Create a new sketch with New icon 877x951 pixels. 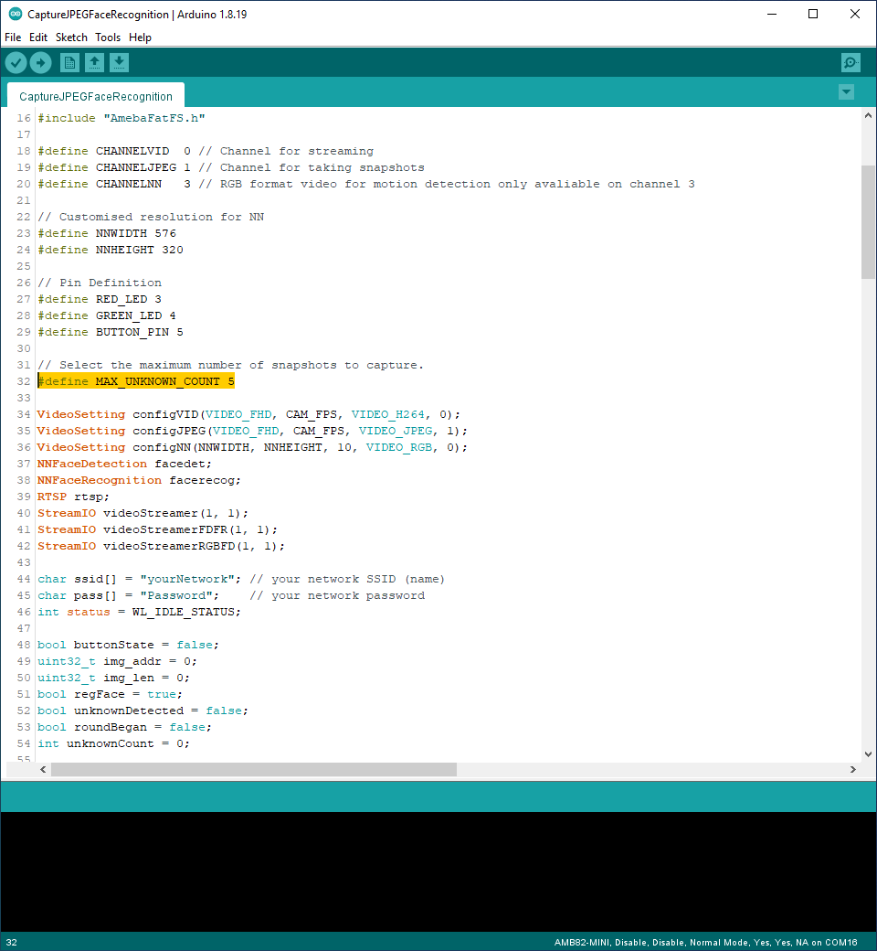[x=69, y=62]
